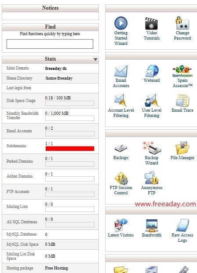
Task: Click the Change Password lock icon
Action: click(182, 23)
